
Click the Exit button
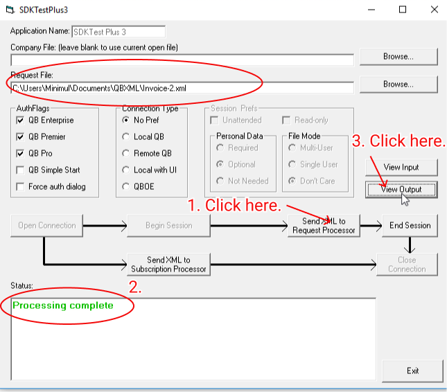click(412, 371)
